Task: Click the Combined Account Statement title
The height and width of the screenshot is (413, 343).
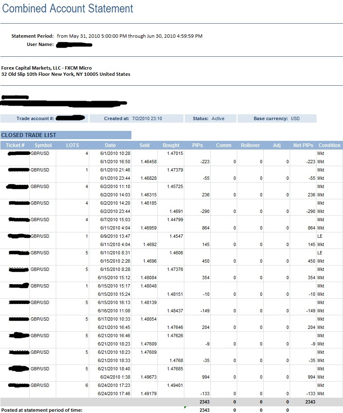Action: point(68,8)
